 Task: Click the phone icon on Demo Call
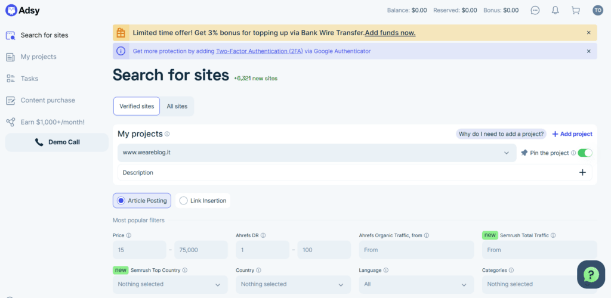39,142
